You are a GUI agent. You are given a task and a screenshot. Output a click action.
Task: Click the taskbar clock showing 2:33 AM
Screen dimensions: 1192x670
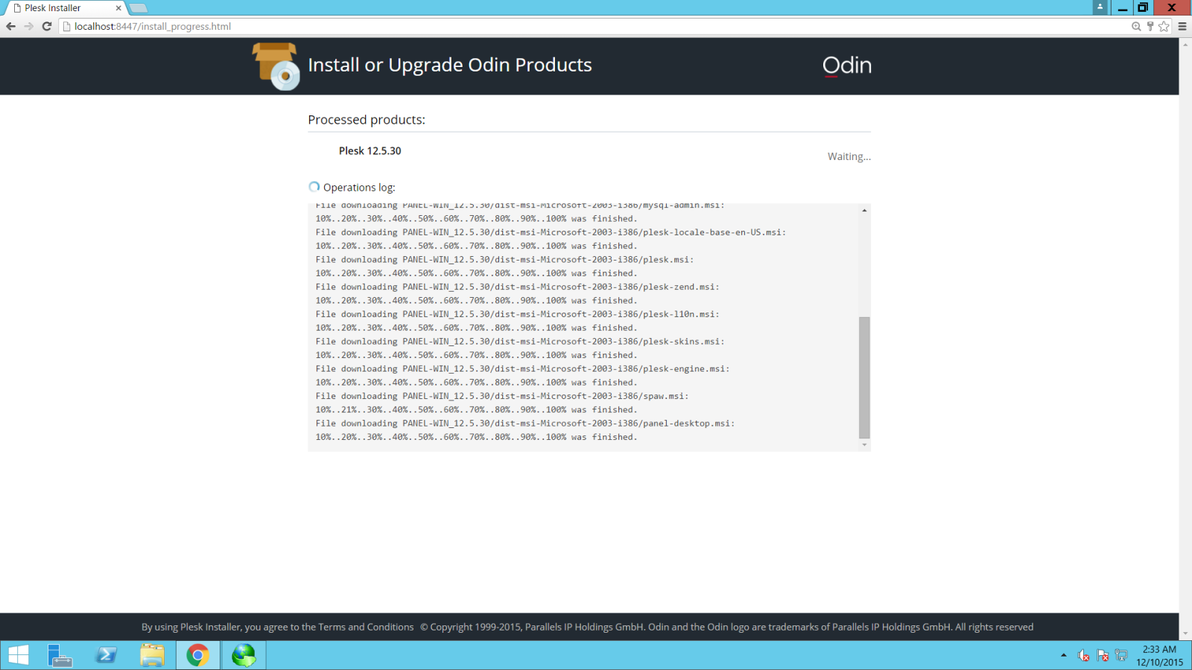(1159, 656)
